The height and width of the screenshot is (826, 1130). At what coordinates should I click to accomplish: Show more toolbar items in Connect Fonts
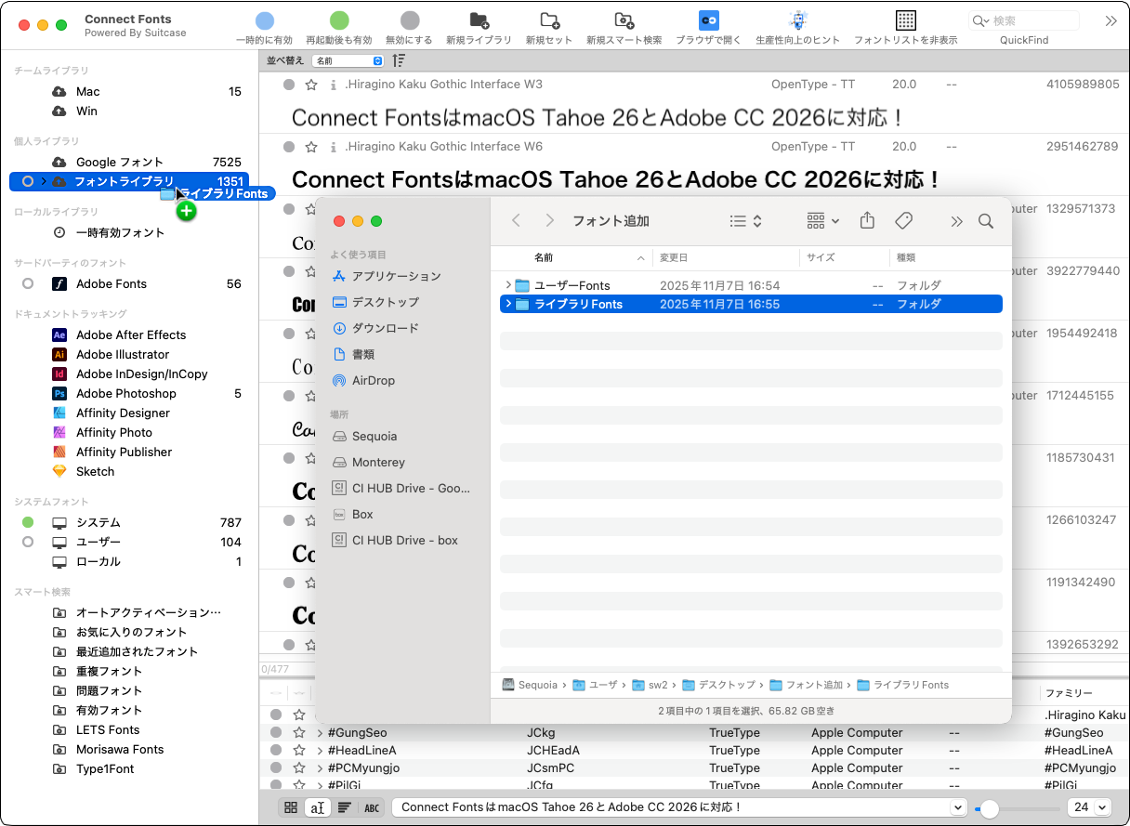pos(1110,20)
